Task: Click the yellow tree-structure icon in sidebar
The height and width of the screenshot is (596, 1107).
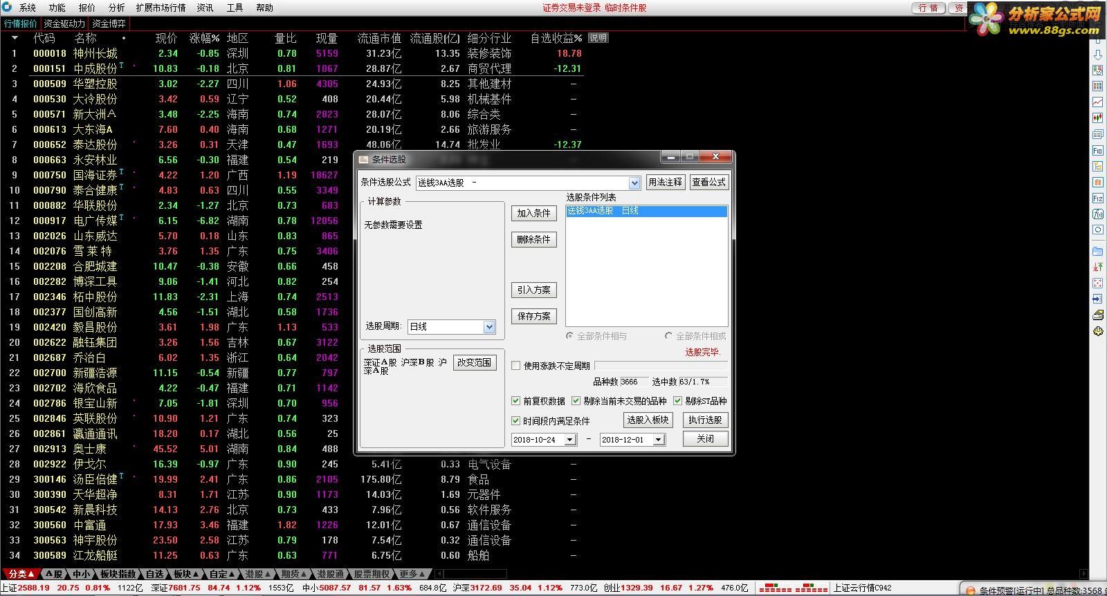Action: tap(1097, 166)
